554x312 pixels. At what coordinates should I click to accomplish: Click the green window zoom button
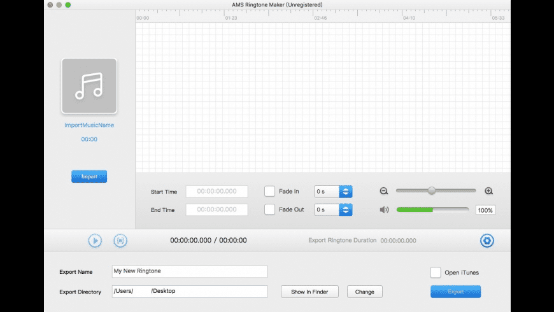[68, 5]
